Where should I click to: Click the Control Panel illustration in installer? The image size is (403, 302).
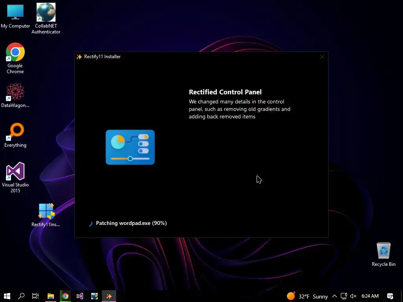point(130,147)
